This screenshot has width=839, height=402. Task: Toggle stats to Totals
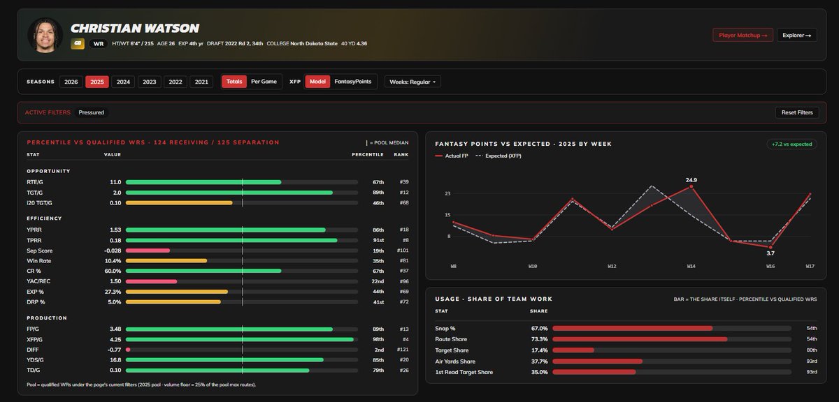click(234, 82)
